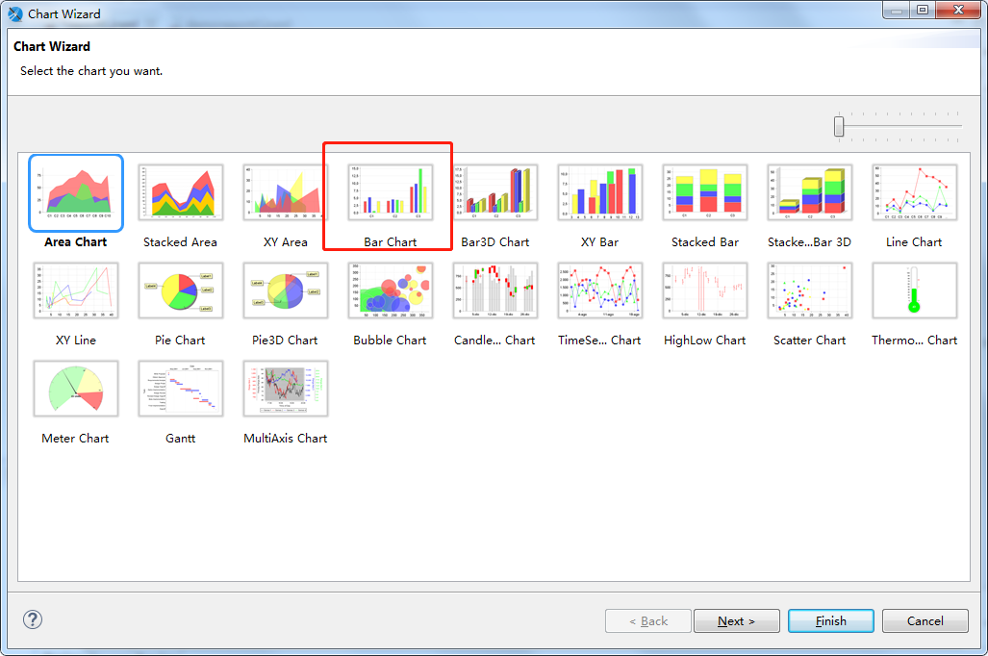Select the Stacked Bar chart

[x=704, y=193]
